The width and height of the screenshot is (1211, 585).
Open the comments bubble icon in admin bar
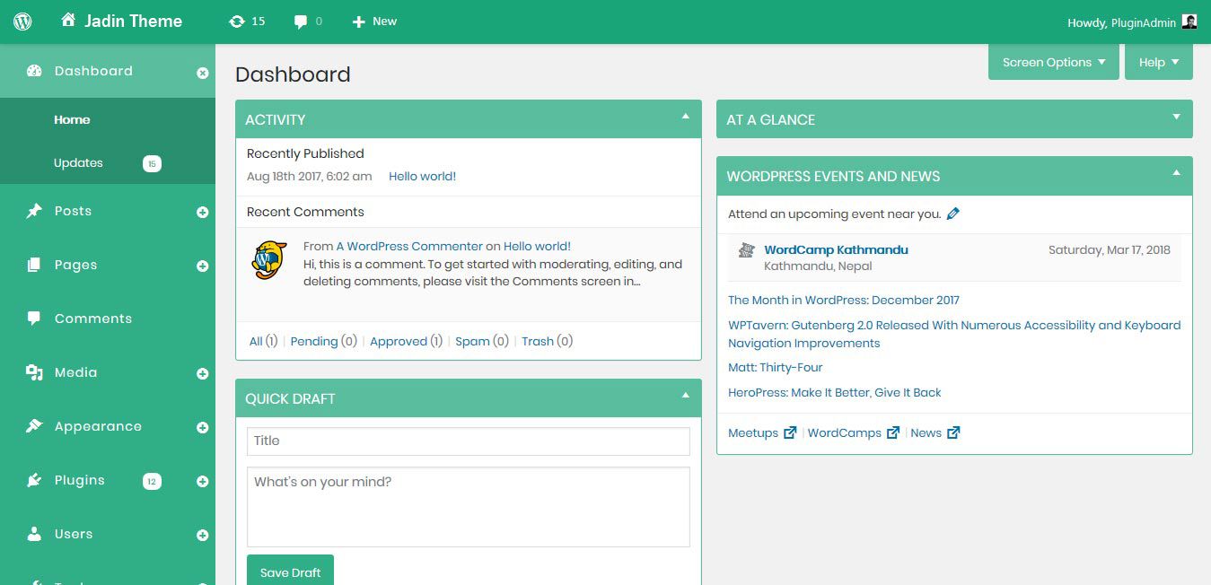click(301, 22)
